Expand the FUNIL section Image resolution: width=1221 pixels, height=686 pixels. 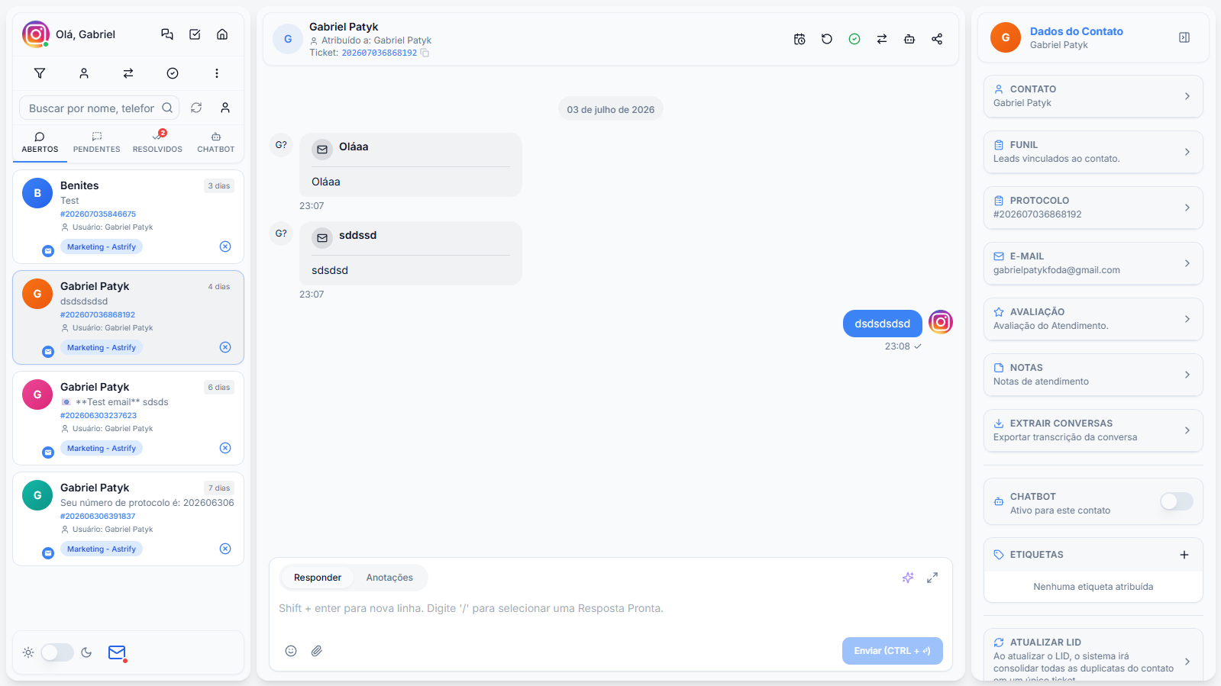1093,152
